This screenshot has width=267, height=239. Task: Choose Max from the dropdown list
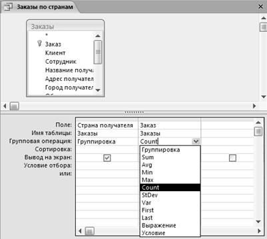[x=170, y=180]
